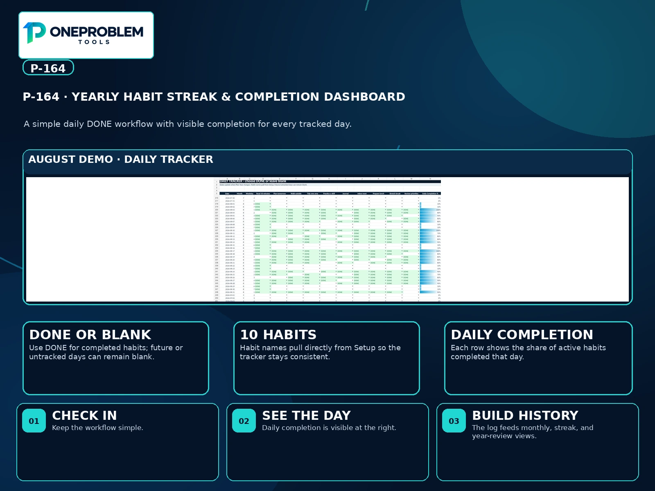Select the DAILY COMPLETION card heading
The image size is (655, 491).
[522, 335]
